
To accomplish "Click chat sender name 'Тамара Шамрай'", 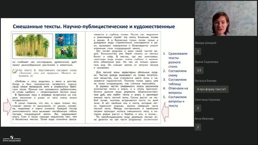I will [x=205, y=43].
